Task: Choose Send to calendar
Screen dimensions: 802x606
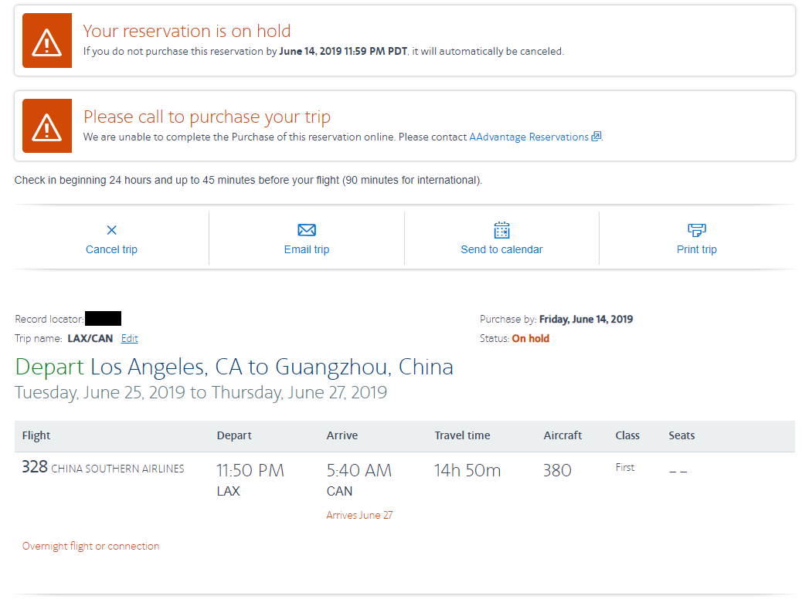Action: pos(502,249)
